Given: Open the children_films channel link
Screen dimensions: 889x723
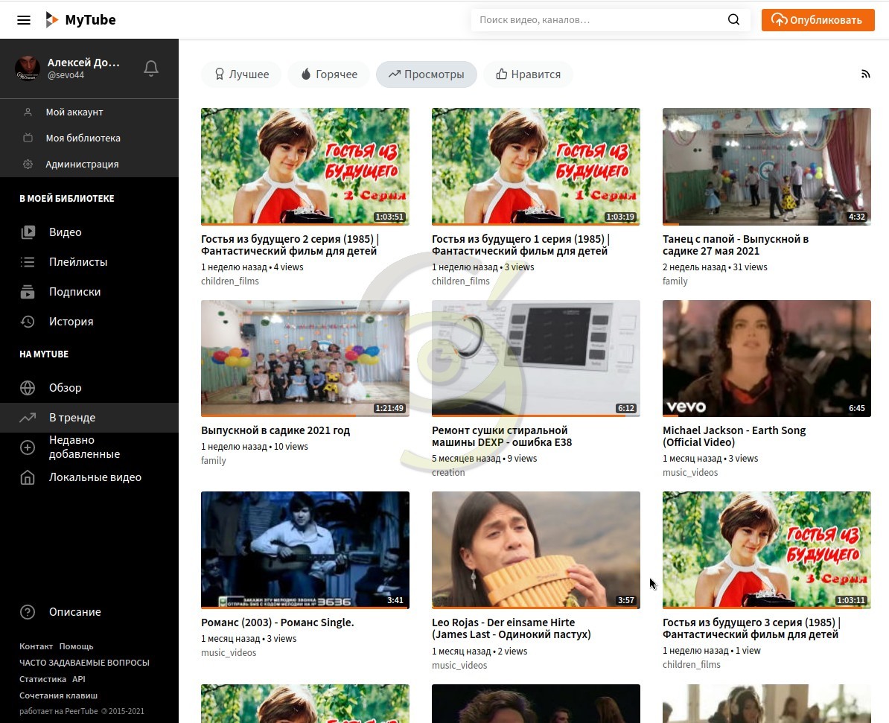Looking at the screenshot, I should pyautogui.click(x=230, y=281).
